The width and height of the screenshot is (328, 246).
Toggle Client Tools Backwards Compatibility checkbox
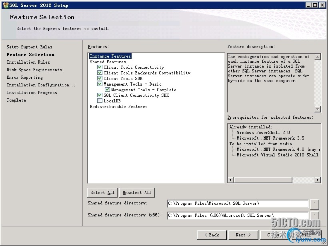(x=100, y=73)
